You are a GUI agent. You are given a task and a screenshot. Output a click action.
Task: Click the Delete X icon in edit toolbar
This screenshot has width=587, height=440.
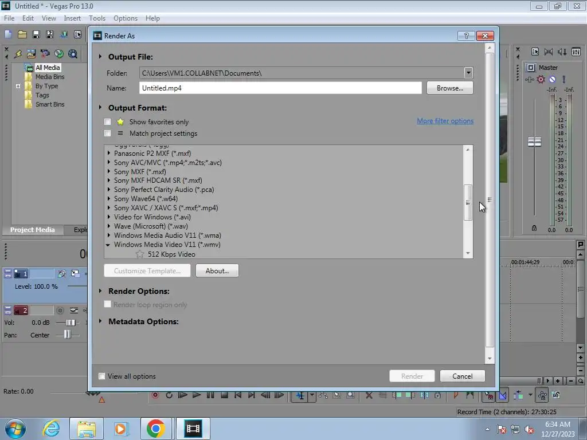369,395
